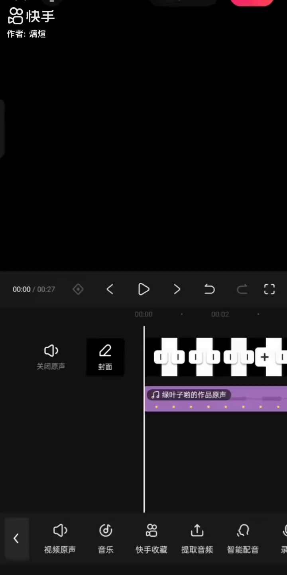Toggle 关闭原声 to mute original sound
This screenshot has height=575, width=287.
pyautogui.click(x=51, y=357)
